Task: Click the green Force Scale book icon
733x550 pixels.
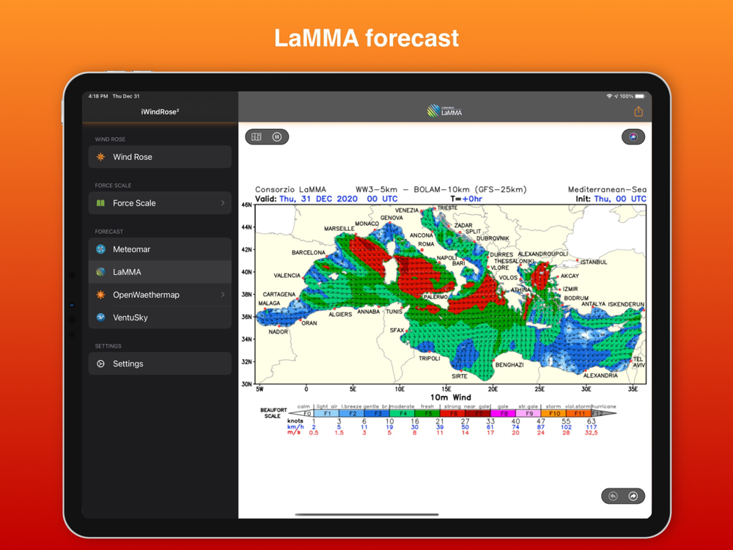Action: [100, 203]
